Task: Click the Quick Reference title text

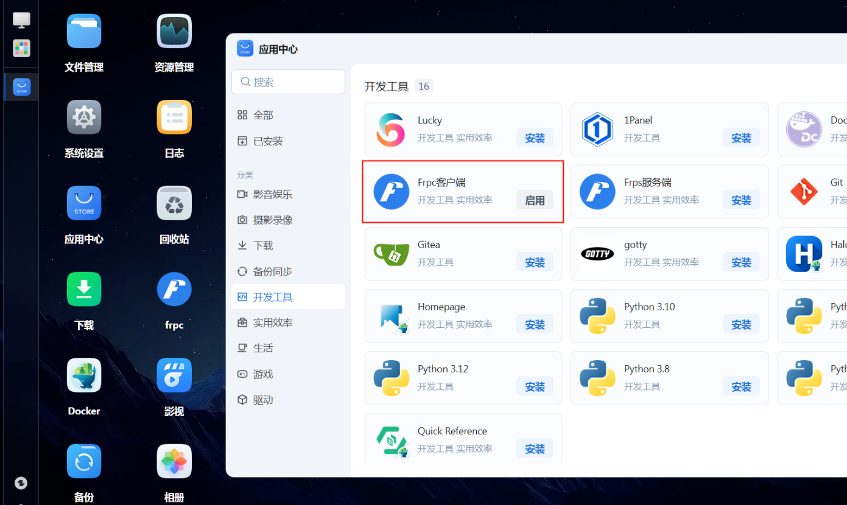Action: (x=452, y=431)
